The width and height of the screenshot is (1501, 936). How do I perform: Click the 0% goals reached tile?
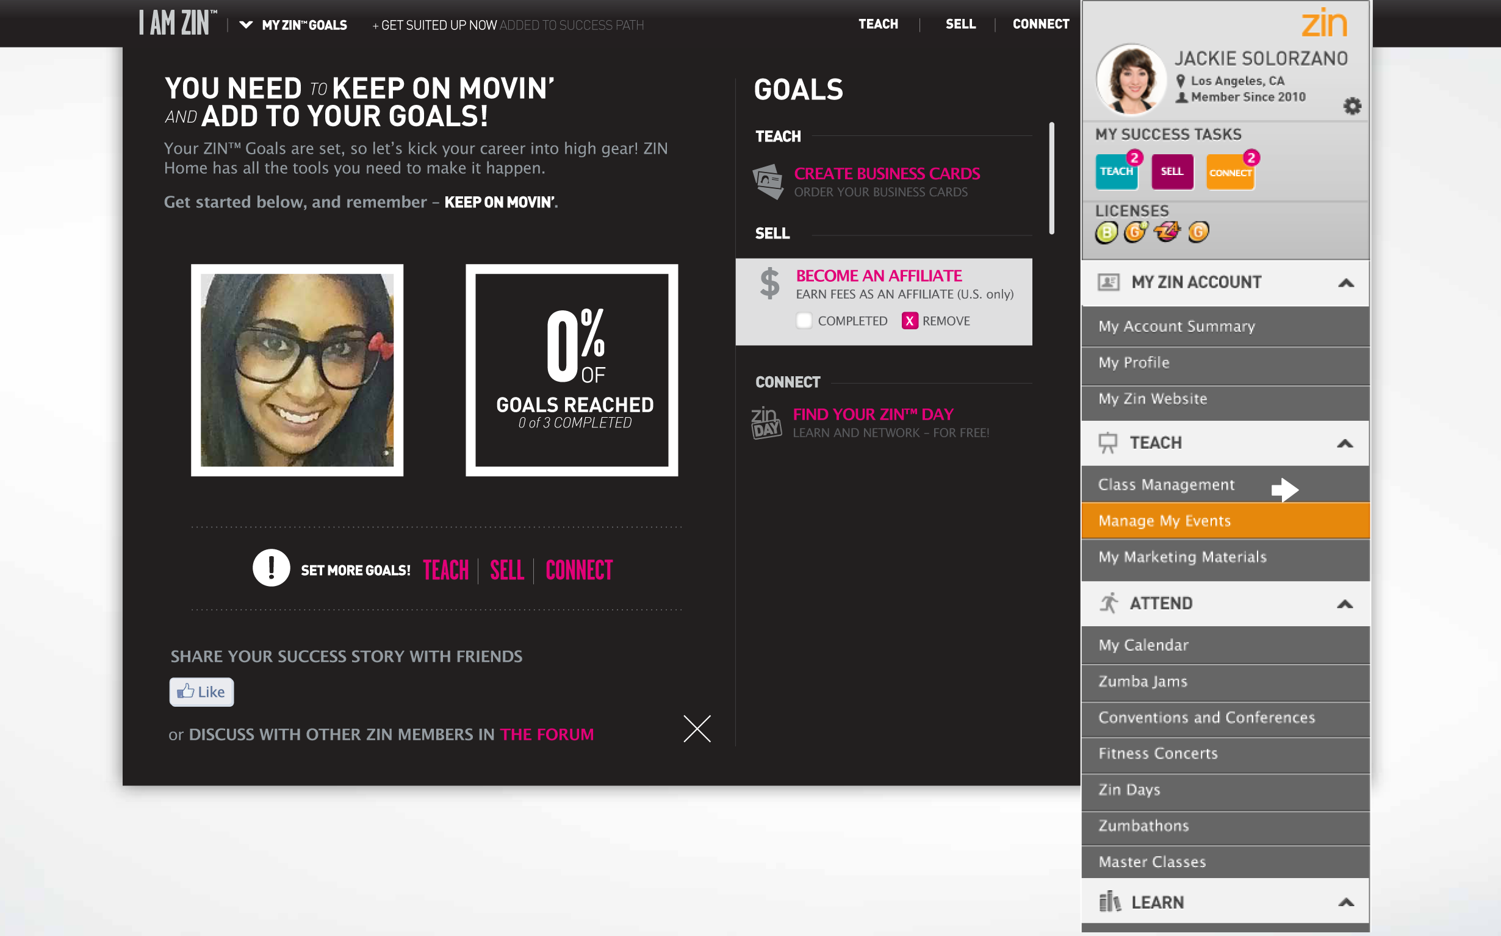point(572,370)
